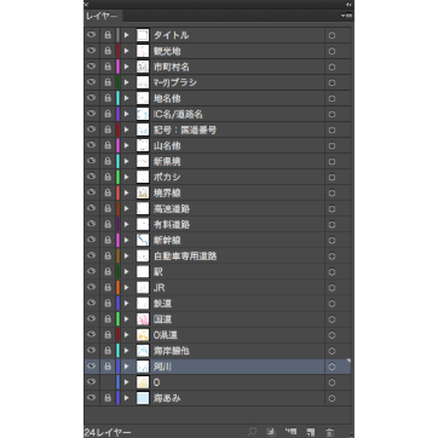Click the Make/Release Clipping Mask icon

tap(270, 431)
